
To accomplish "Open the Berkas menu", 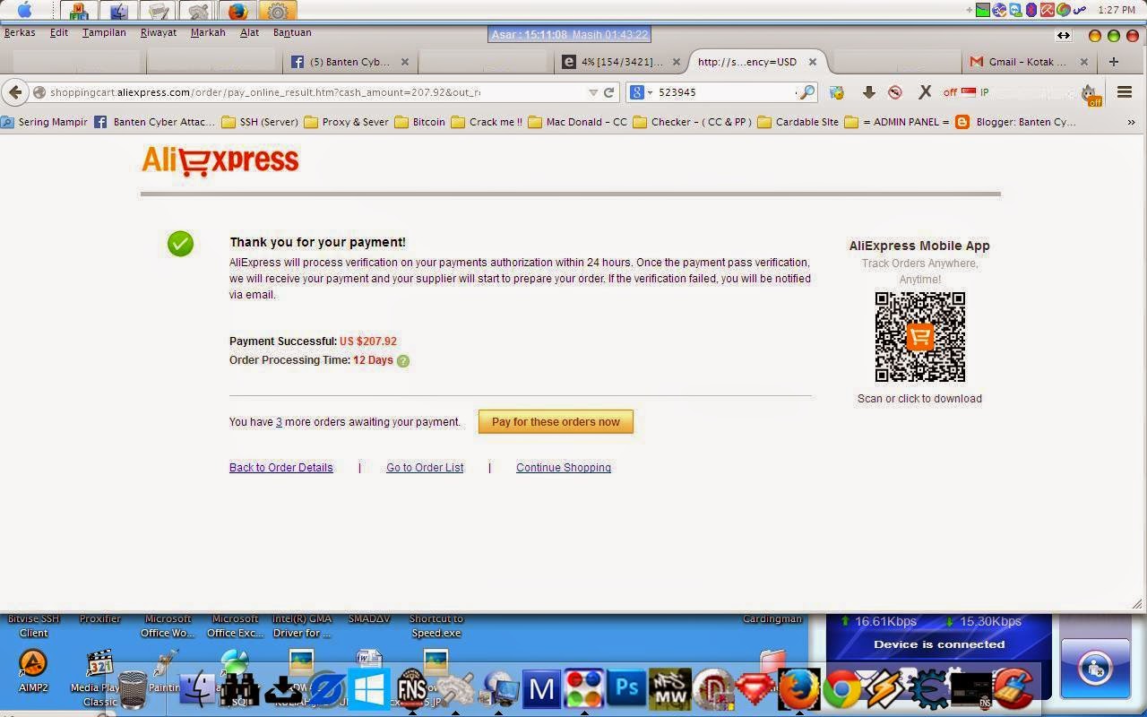I will [20, 32].
